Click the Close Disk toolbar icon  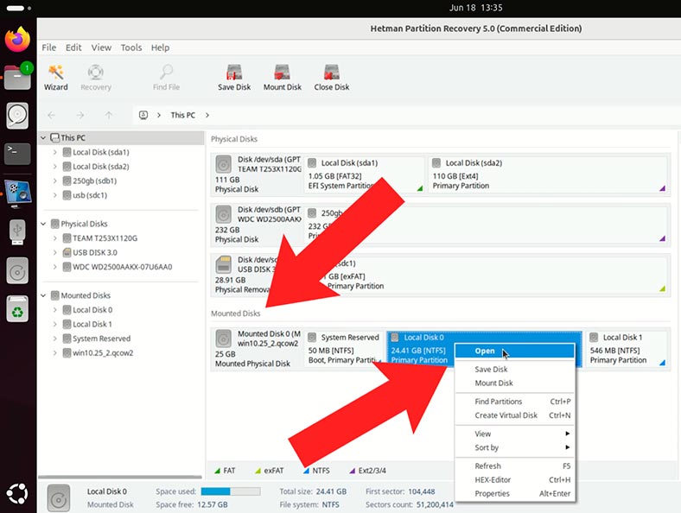point(331,78)
